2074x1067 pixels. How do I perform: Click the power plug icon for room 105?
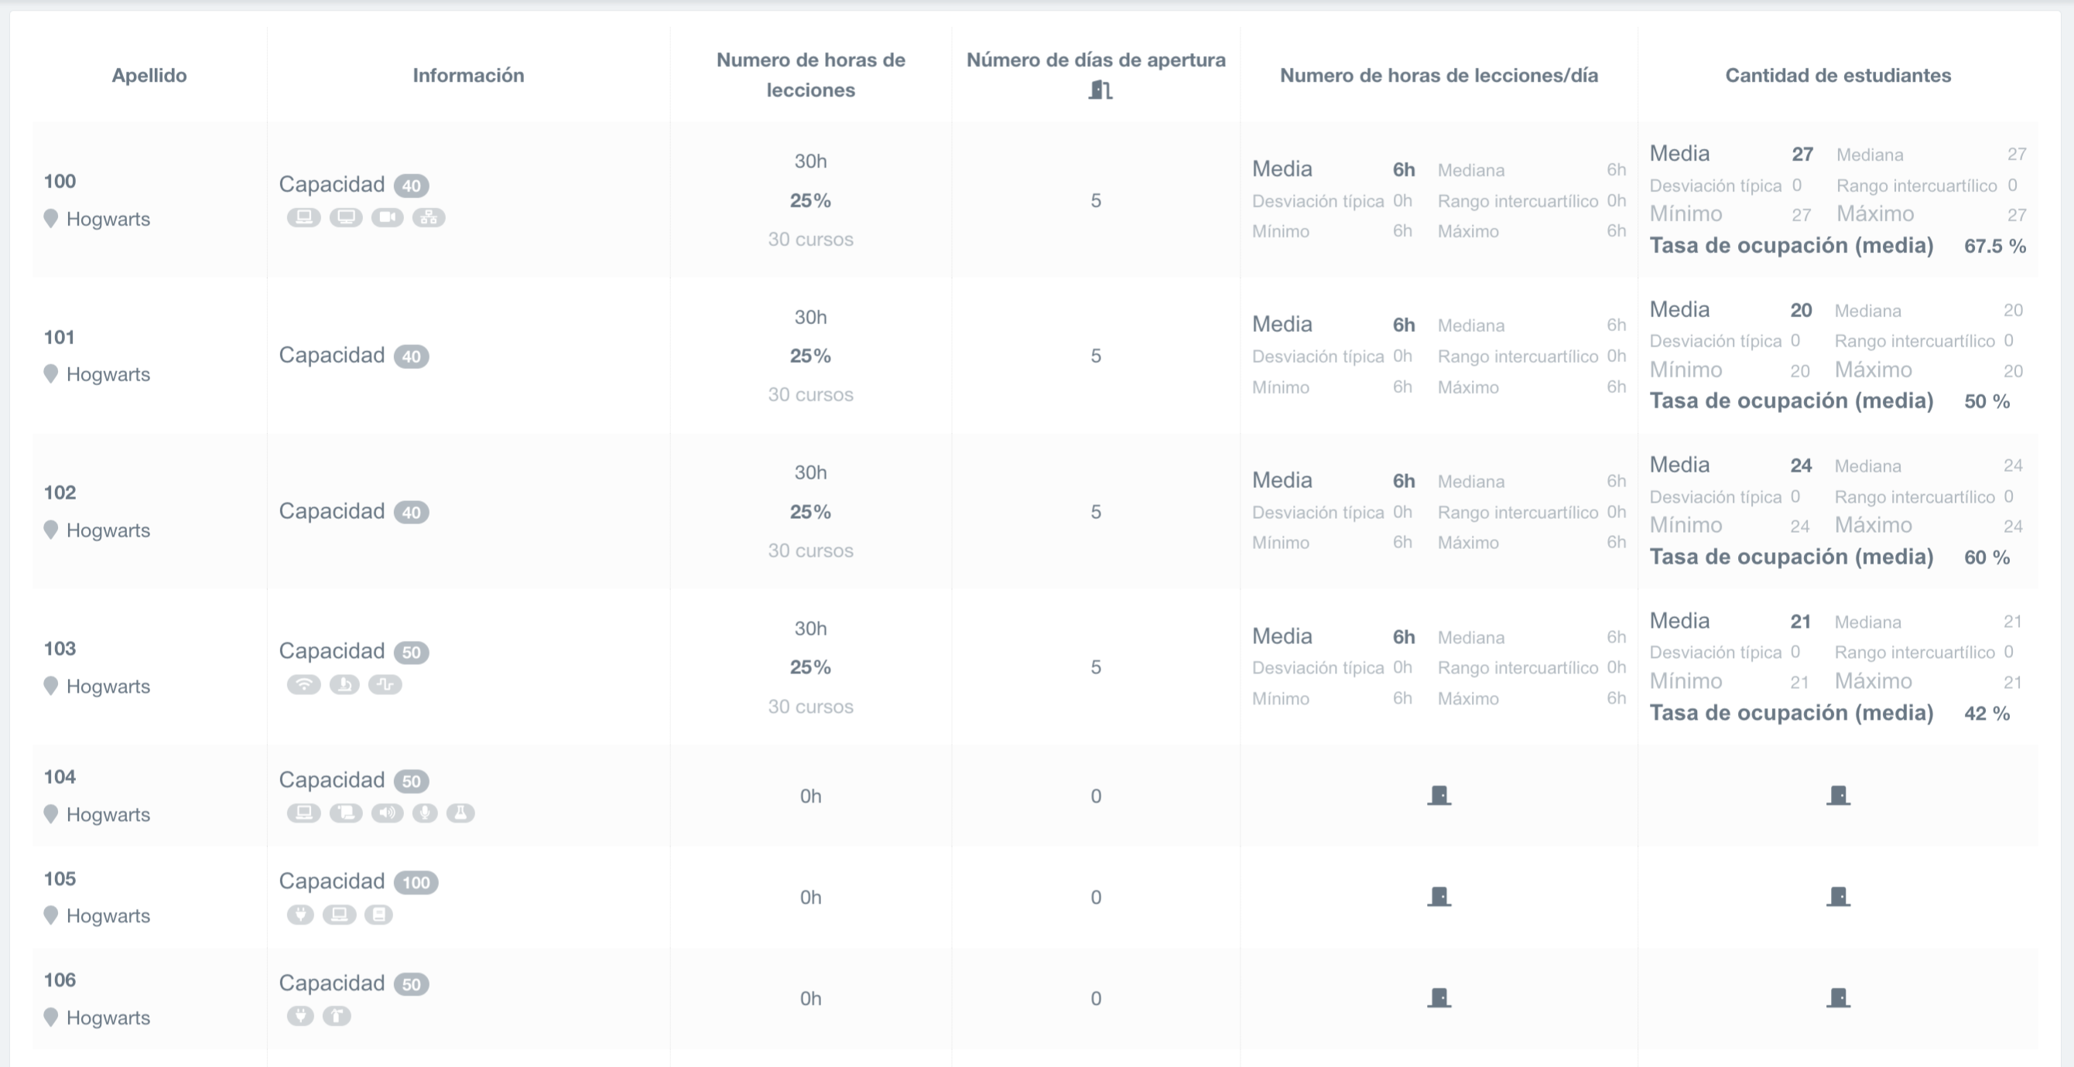coord(300,914)
